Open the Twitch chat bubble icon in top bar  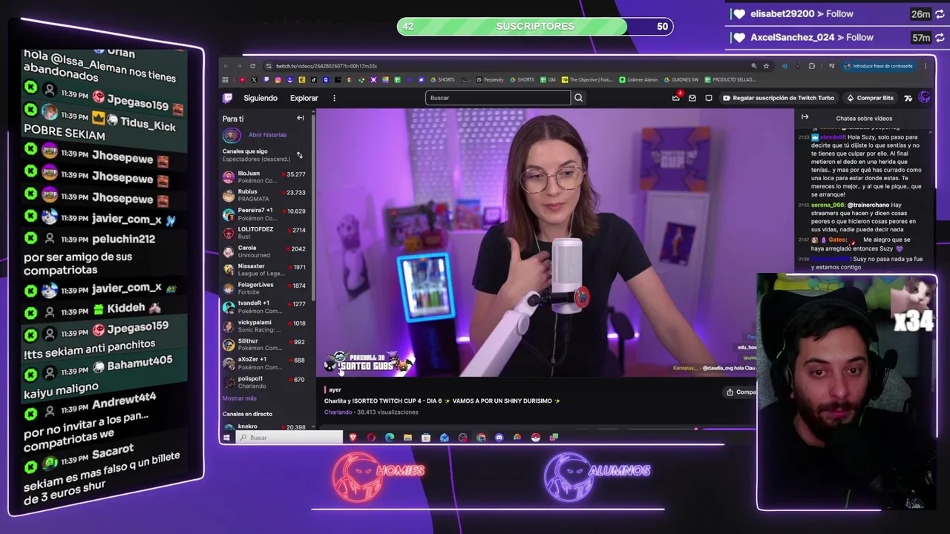coord(709,98)
